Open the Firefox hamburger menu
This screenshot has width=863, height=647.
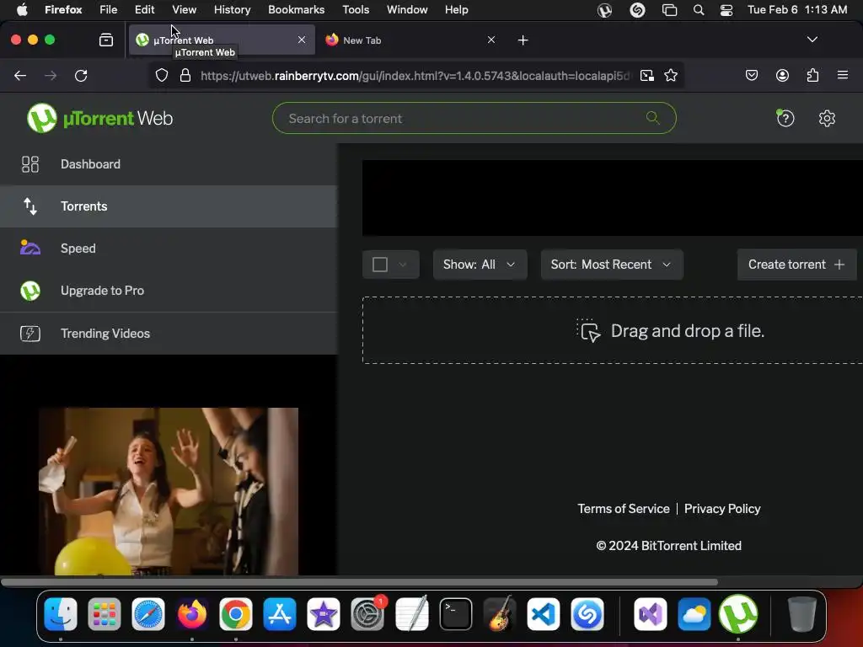843,75
